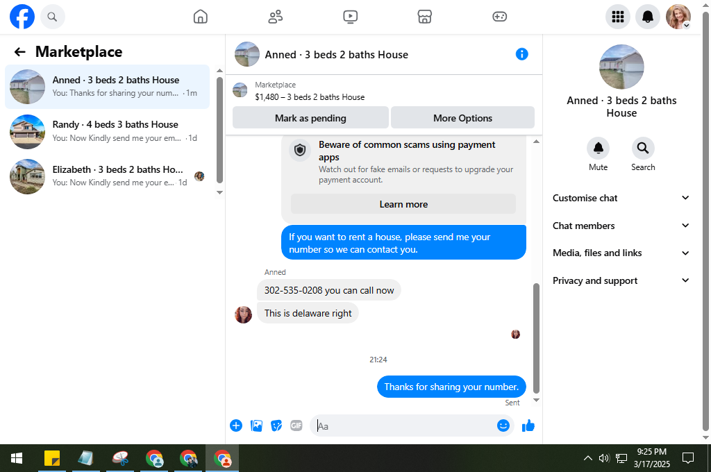Open Snipping Tool in taskbar

pyautogui.click(x=120, y=458)
